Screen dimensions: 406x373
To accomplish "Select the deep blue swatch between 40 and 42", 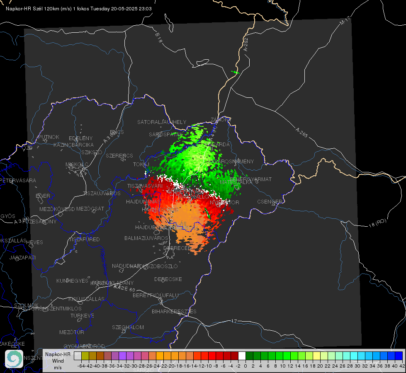I will click(399, 356).
